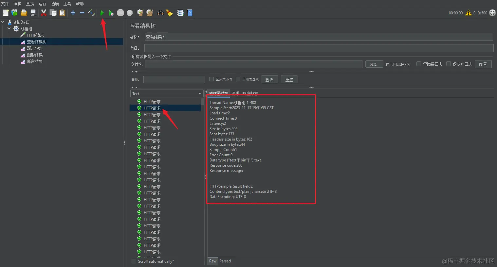Open the Function Helper list icon

(x=180, y=13)
